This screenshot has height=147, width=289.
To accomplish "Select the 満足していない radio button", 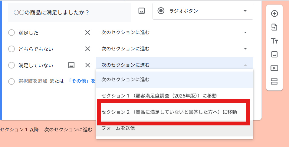I will coord(11,65).
